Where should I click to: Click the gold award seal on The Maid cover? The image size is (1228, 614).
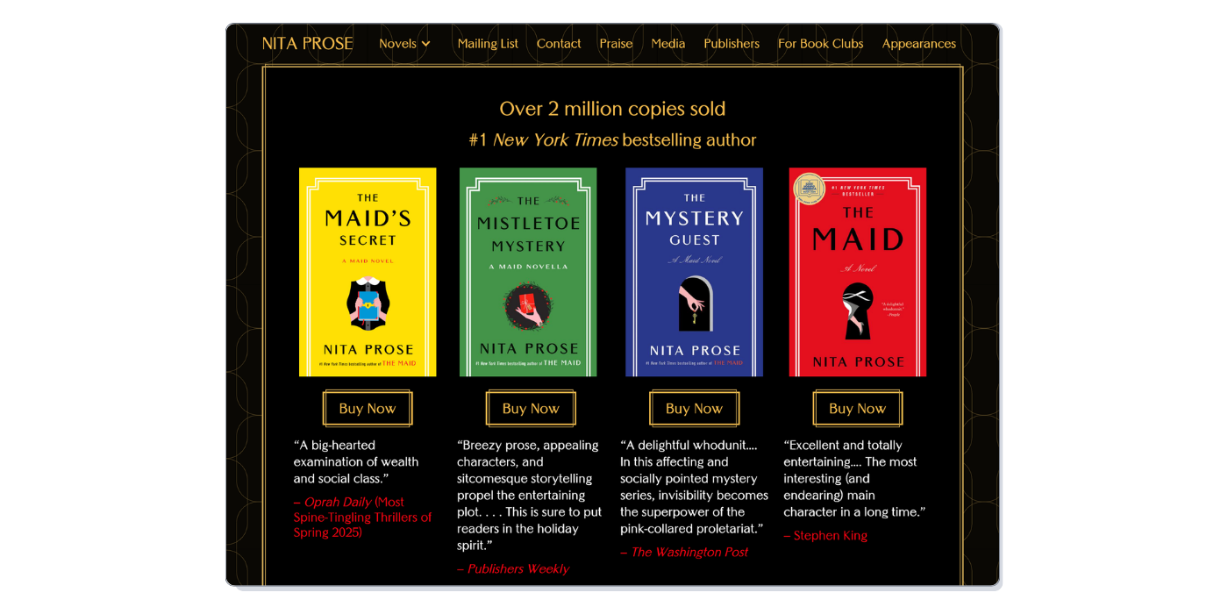[x=809, y=189]
